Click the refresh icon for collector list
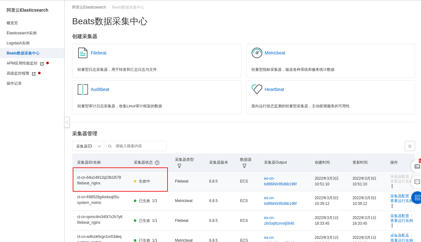Screen dimensions: 421x242 pyautogui.click(x=410, y=146)
